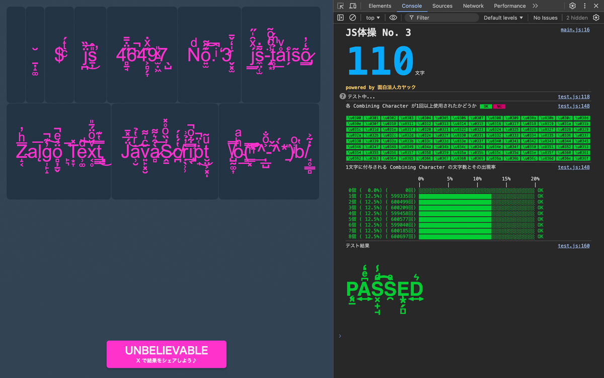This screenshot has height=378, width=604.
Task: Create a live expression with eye icon
Action: coord(393,18)
